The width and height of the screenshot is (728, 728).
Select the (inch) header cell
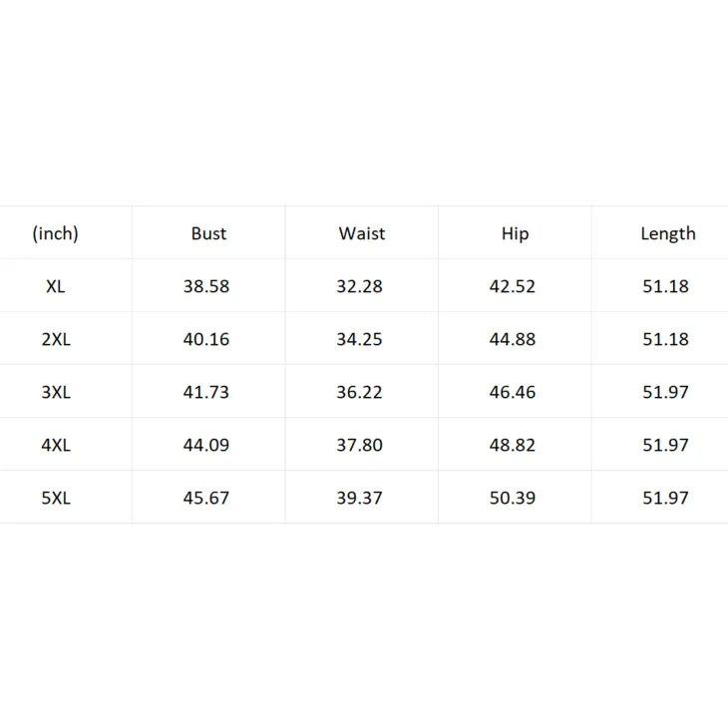(55, 233)
